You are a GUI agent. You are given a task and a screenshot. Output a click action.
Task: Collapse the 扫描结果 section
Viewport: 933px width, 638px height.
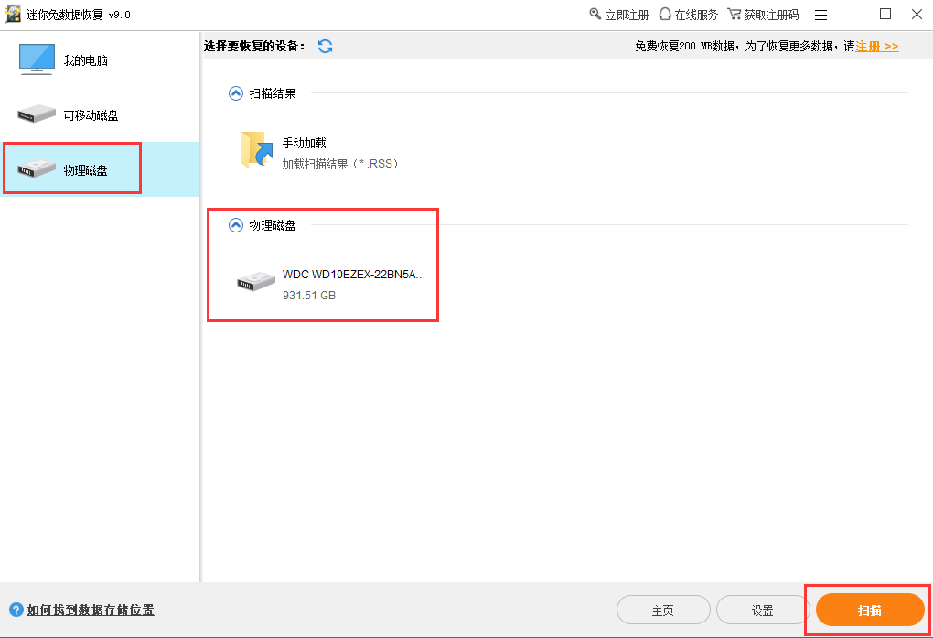coord(236,93)
